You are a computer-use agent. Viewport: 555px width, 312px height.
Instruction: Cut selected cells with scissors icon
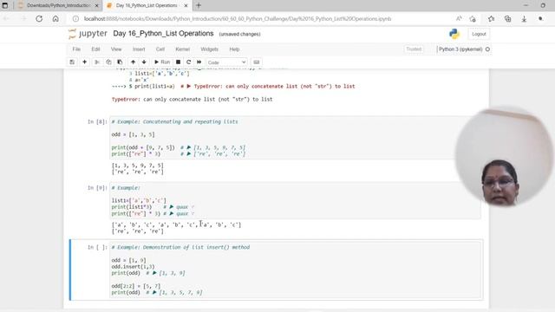pos(97,62)
